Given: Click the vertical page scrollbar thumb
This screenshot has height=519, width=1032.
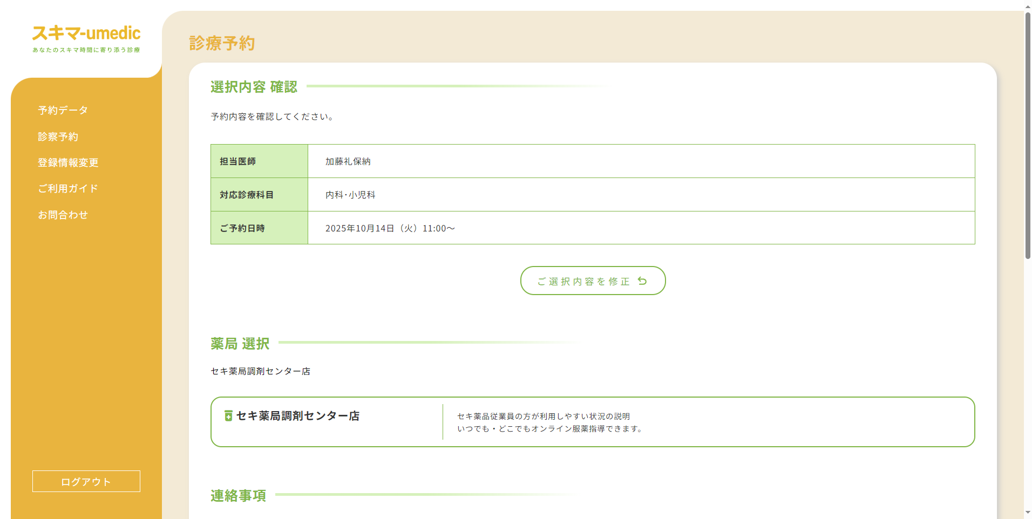Looking at the screenshot, I should point(1028,135).
